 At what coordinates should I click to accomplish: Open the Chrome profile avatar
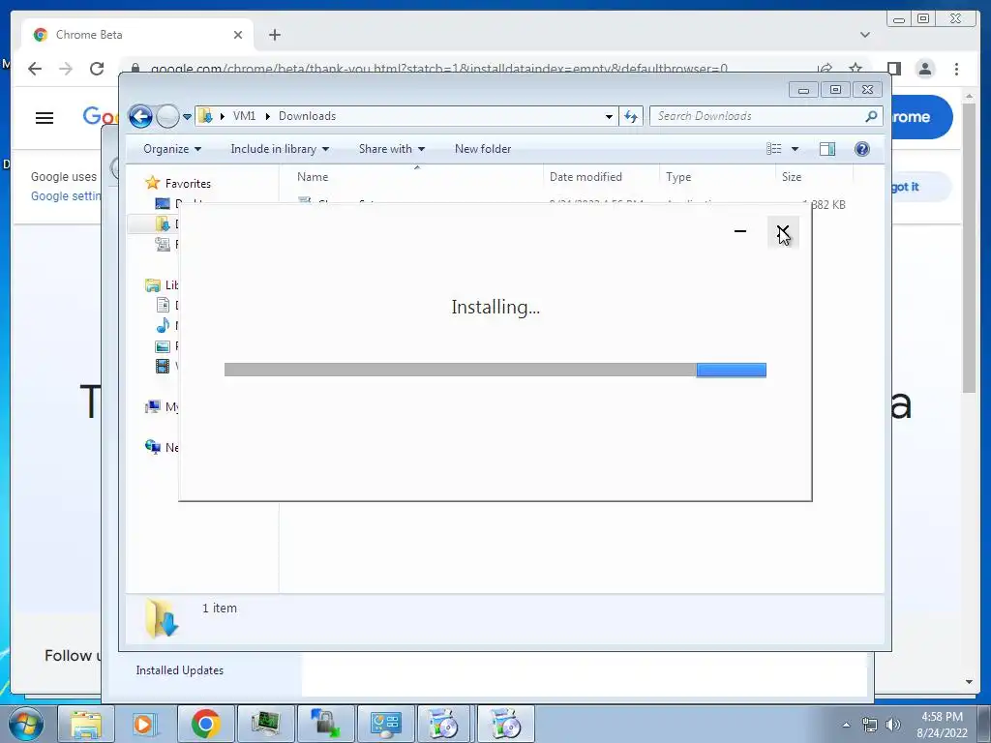tap(925, 69)
